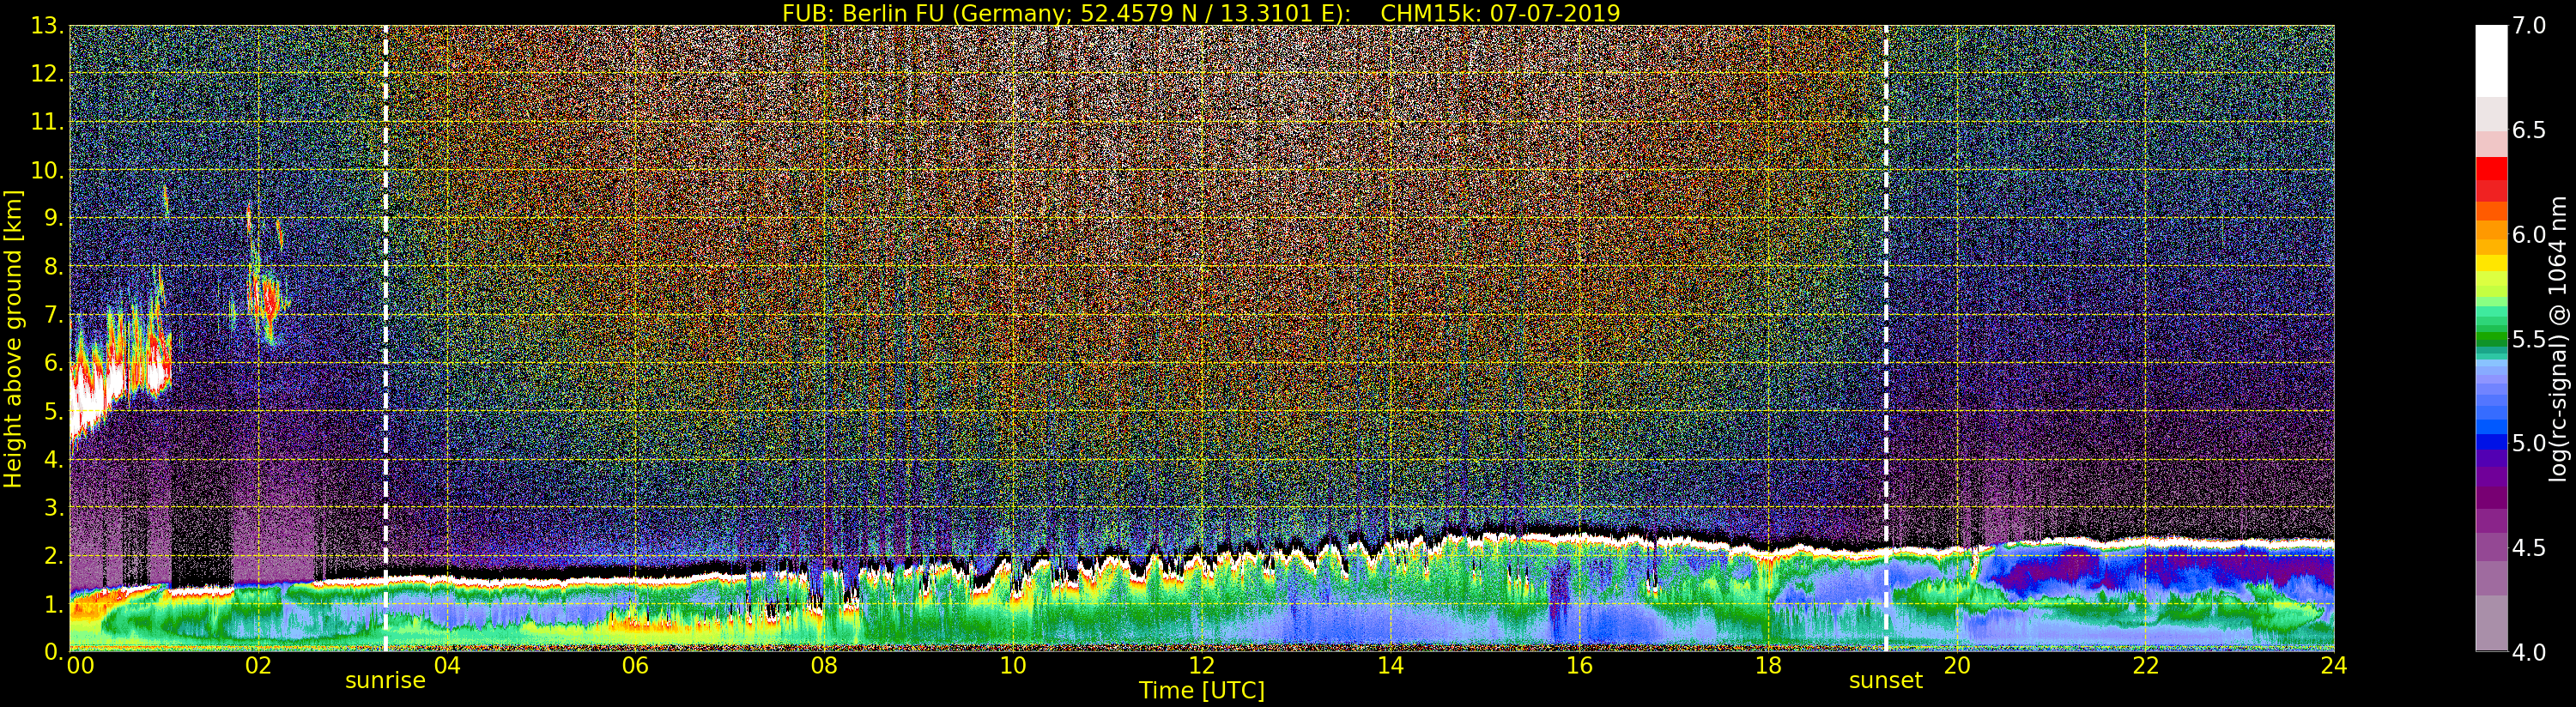2576x707 pixels.
Task: Click the 13 tick on the height axis
Action: click(47, 26)
